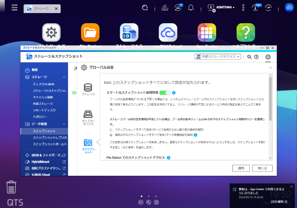297x208 pixels.
Task: Open the info icon with 10+ badge
Action: (256, 7)
